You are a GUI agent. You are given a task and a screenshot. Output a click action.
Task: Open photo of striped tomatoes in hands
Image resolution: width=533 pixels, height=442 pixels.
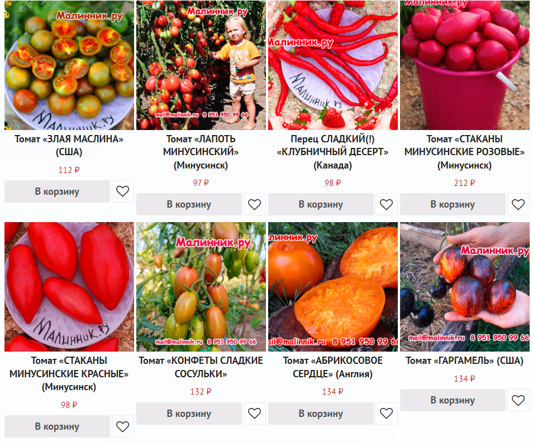465,287
